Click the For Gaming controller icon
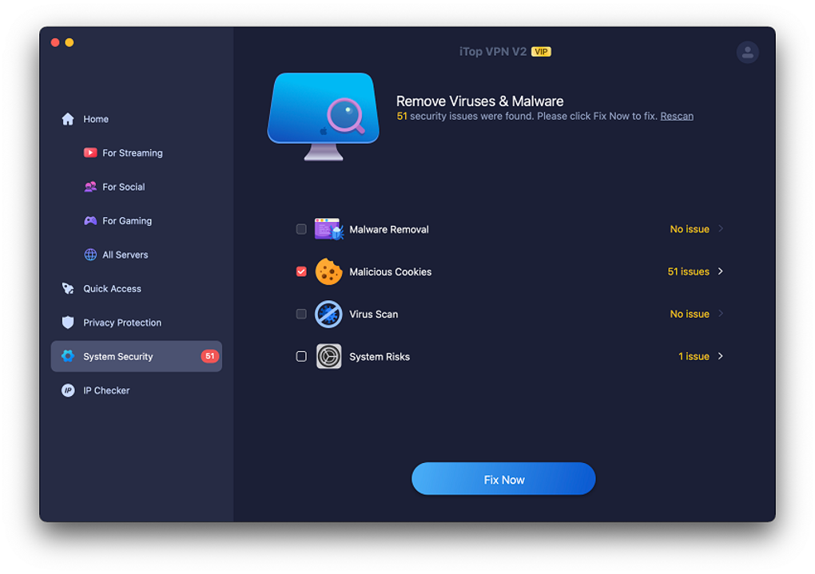This screenshot has height=574, width=815. [x=90, y=220]
